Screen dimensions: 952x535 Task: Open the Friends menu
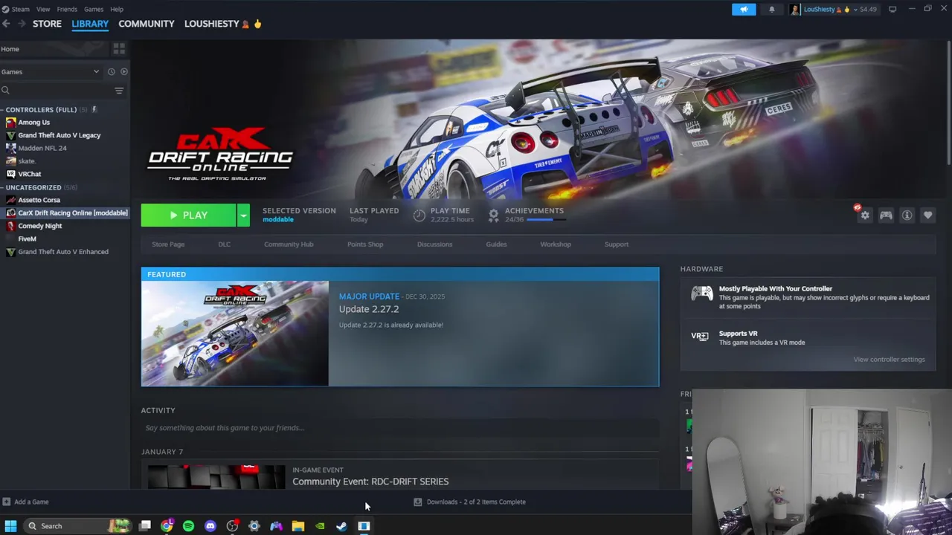pos(67,9)
